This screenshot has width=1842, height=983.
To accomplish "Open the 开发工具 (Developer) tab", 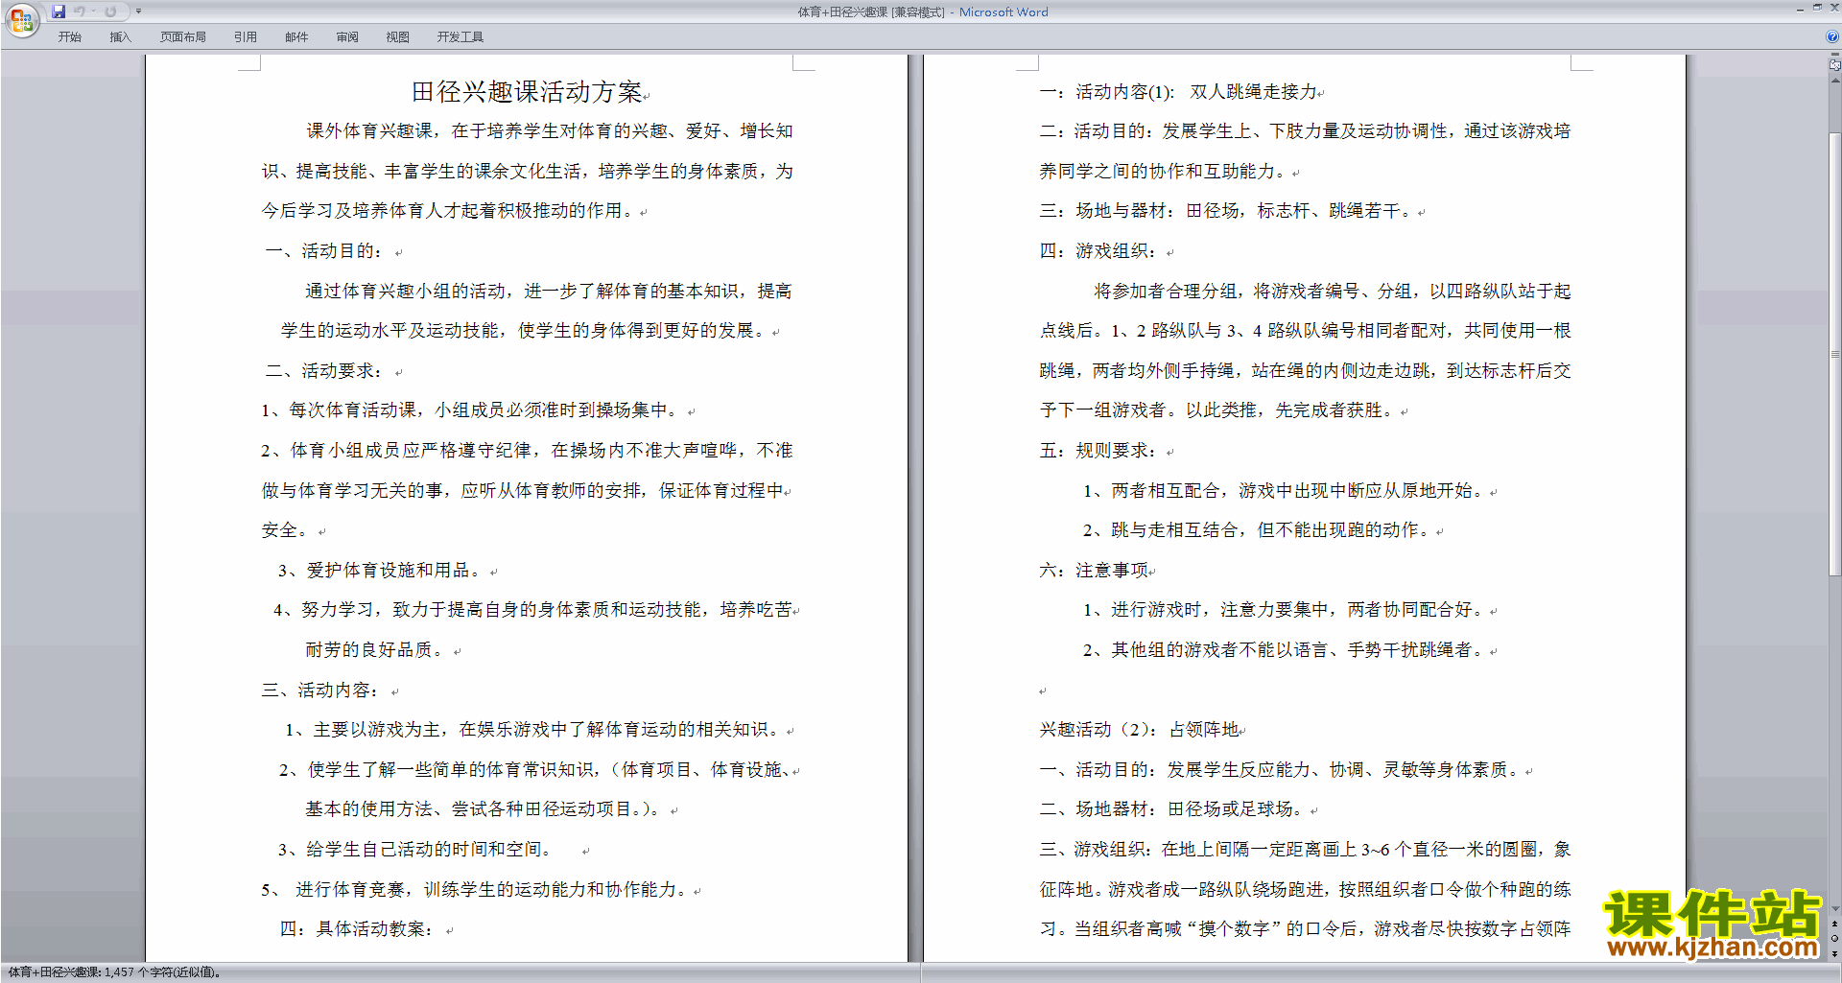I will (460, 36).
